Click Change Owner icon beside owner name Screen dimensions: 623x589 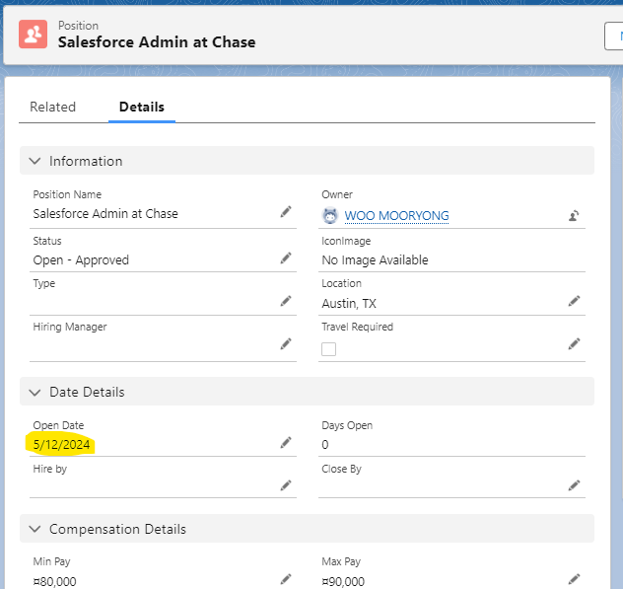tap(574, 215)
